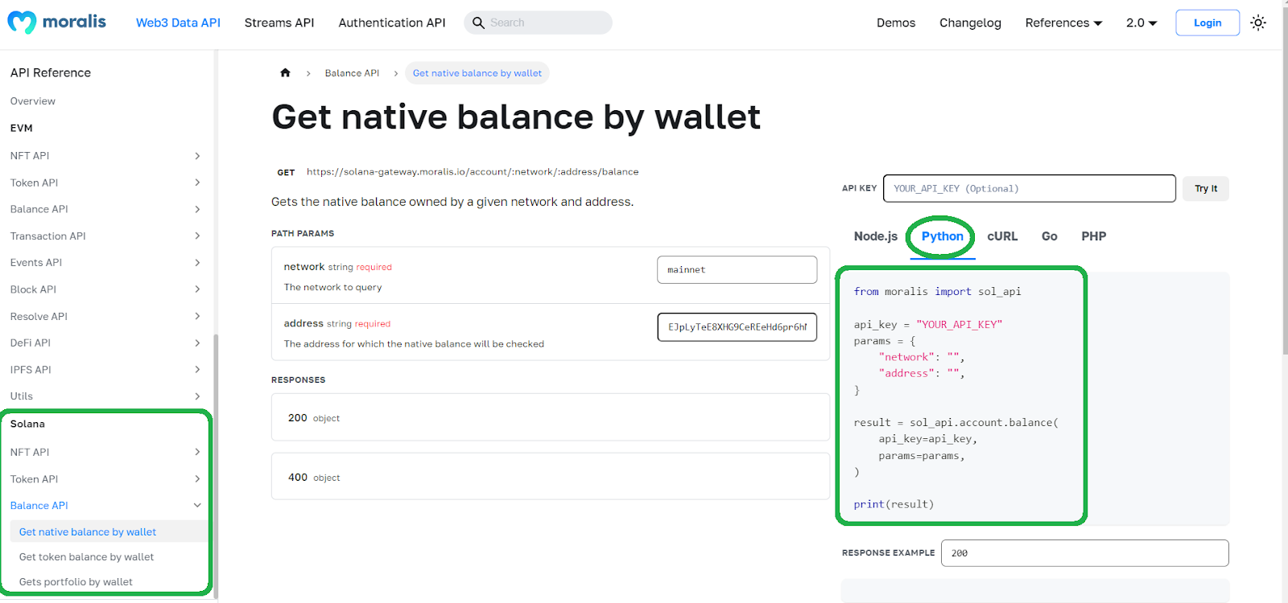Click the home breadcrumb icon
This screenshot has width=1288, height=603.
point(285,73)
